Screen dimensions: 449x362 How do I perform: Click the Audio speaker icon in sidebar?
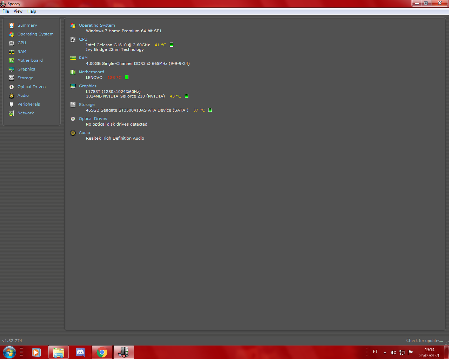tap(12, 95)
